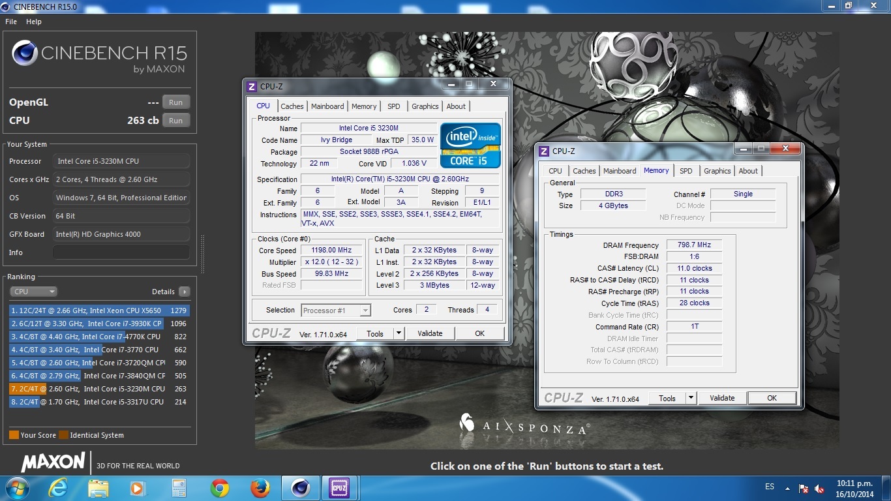
Task: Click the Intel Core i5 logo badge
Action: click(470, 145)
